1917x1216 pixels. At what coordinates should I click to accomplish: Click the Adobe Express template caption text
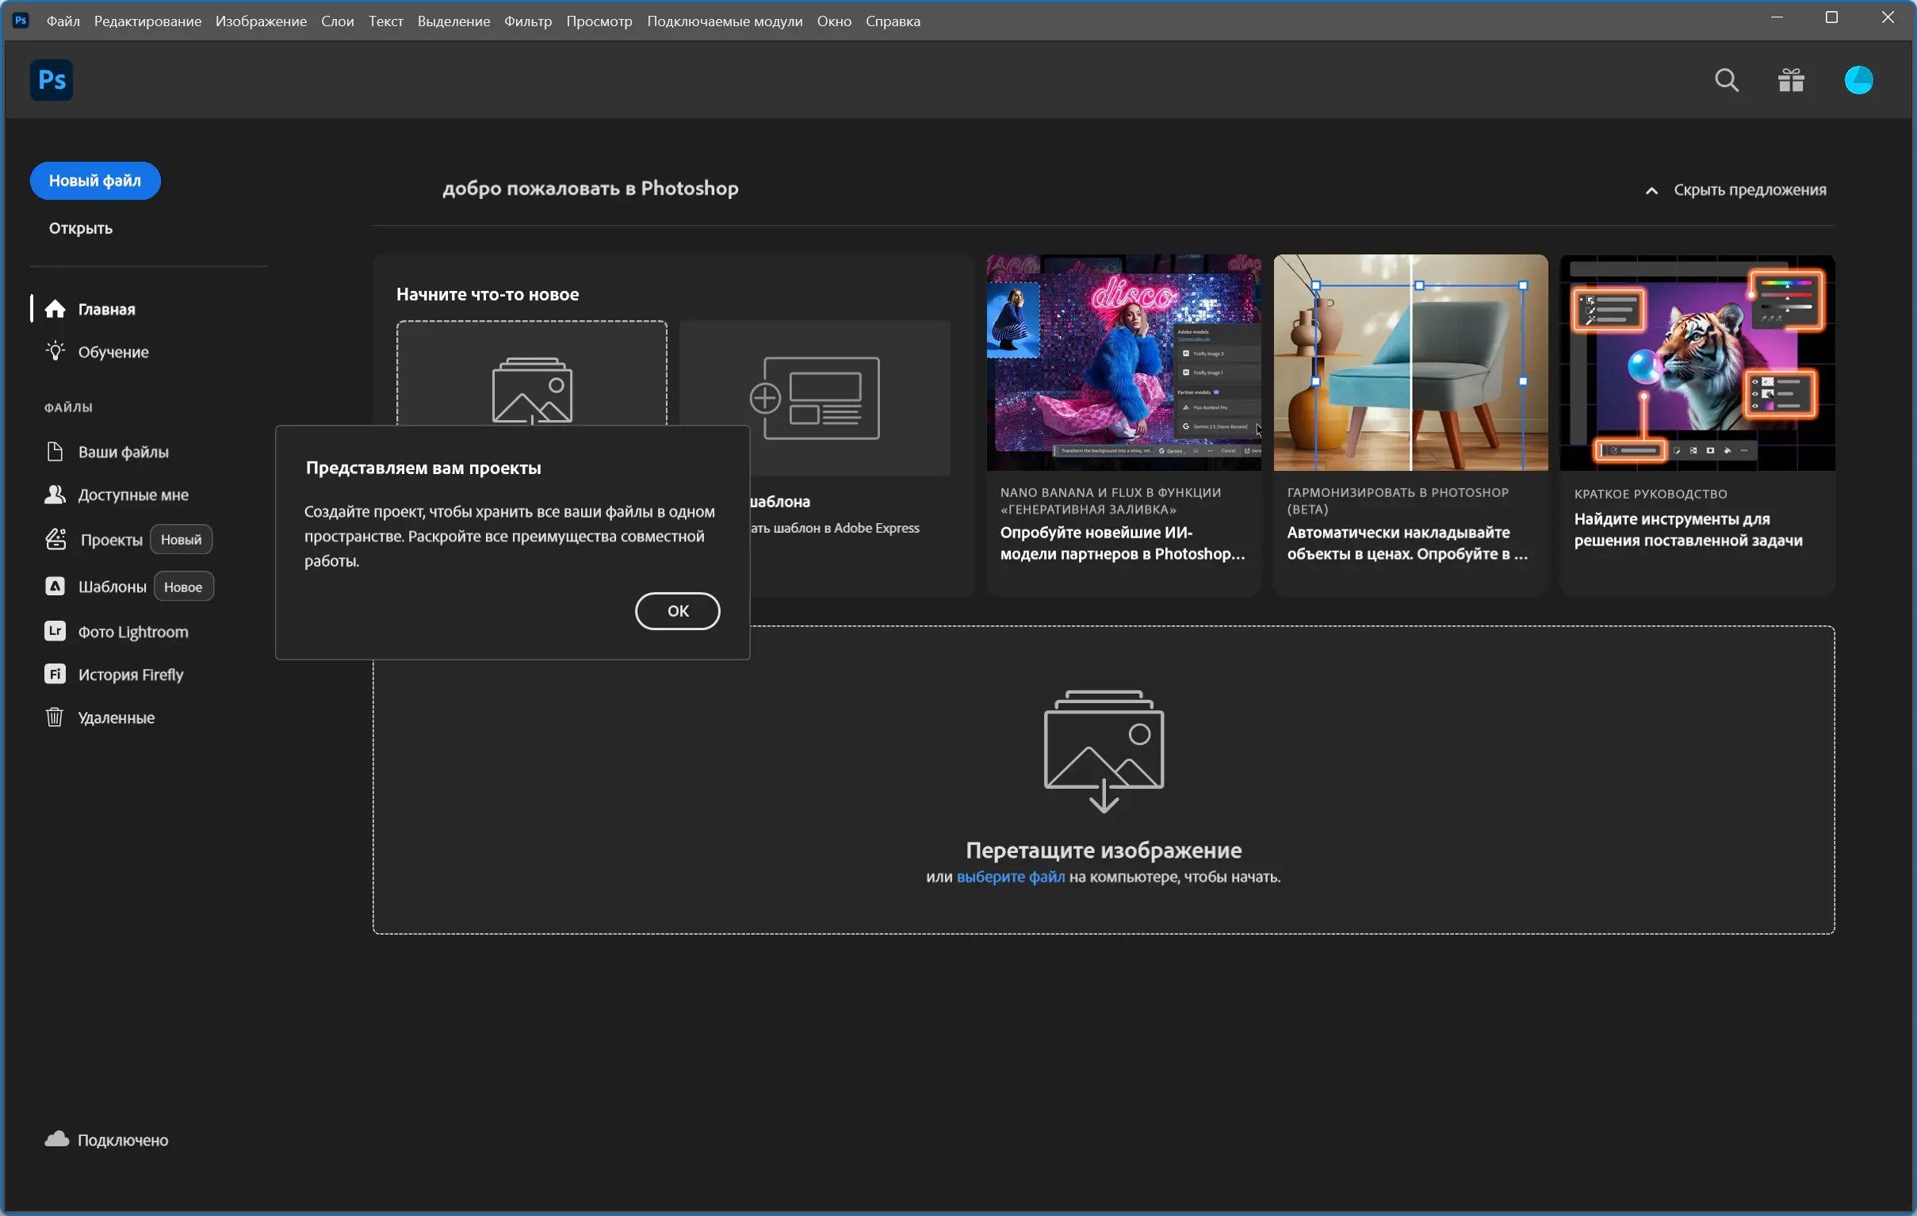835,528
